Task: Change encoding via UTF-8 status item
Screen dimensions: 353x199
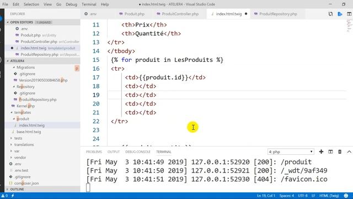Action: click(x=303, y=196)
